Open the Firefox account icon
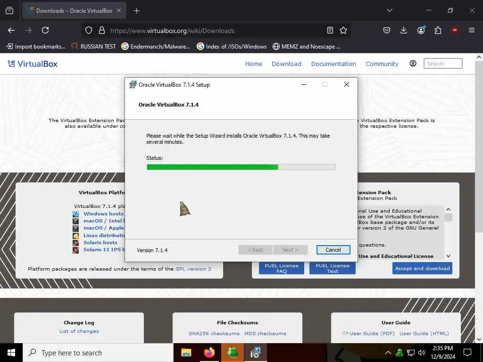 (x=421, y=30)
